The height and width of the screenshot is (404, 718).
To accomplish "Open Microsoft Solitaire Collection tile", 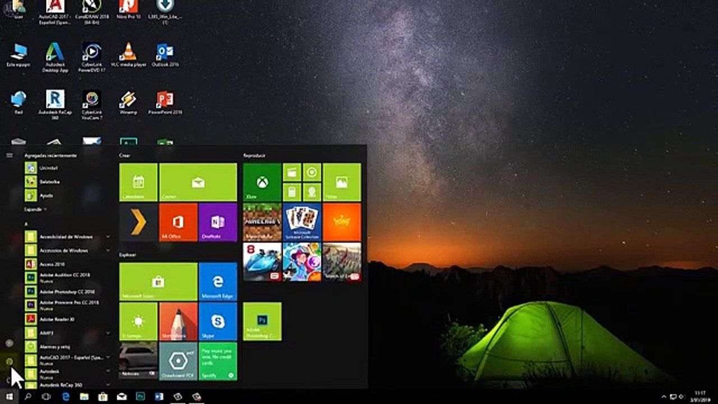I will 302,222.
